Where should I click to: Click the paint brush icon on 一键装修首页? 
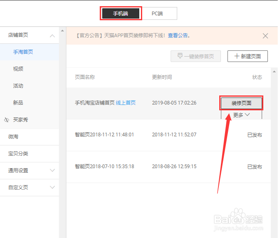pos(180,56)
